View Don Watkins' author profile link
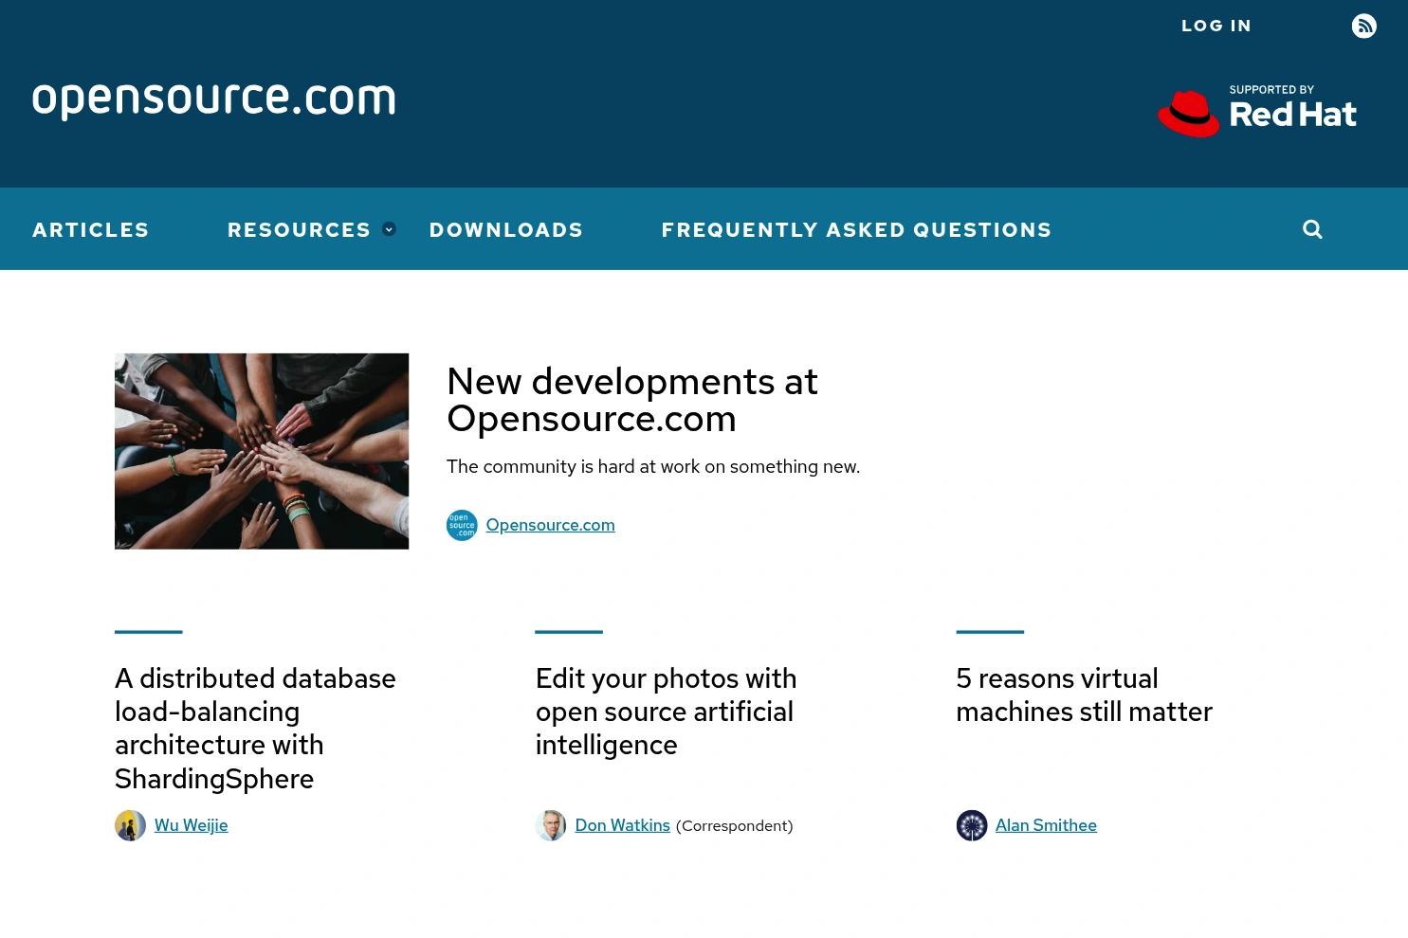Screen dimensions: 1408x938 coord(622,825)
